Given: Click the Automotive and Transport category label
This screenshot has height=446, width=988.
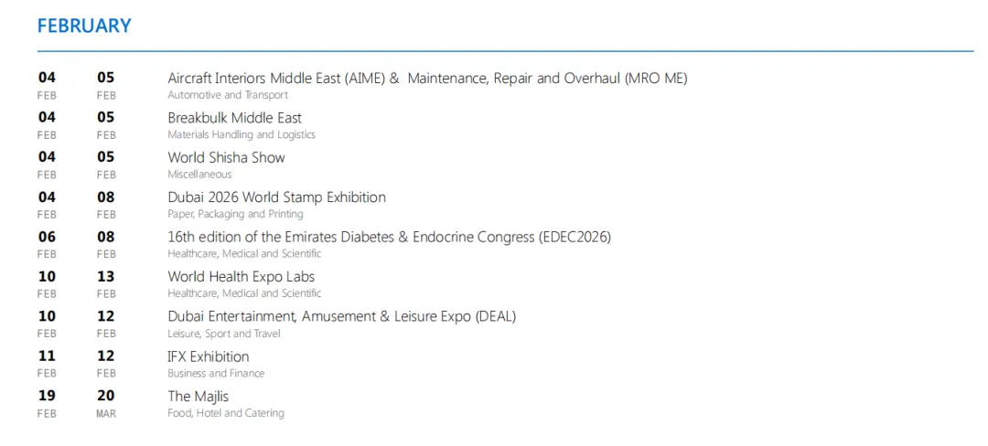Looking at the screenshot, I should [x=227, y=95].
